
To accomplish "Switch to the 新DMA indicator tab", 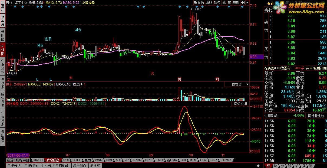I will [172, 160].
